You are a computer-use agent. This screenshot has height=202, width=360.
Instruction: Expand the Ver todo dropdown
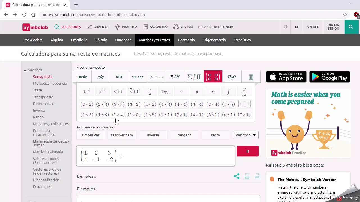(246, 135)
